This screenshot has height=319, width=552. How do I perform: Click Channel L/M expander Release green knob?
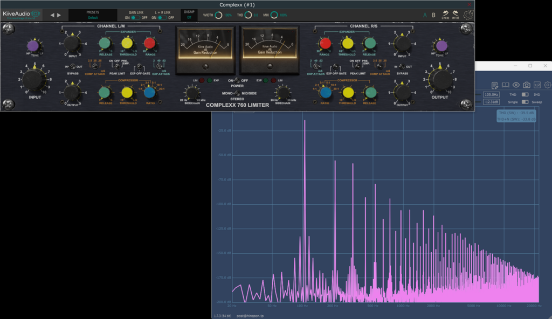pos(105,43)
